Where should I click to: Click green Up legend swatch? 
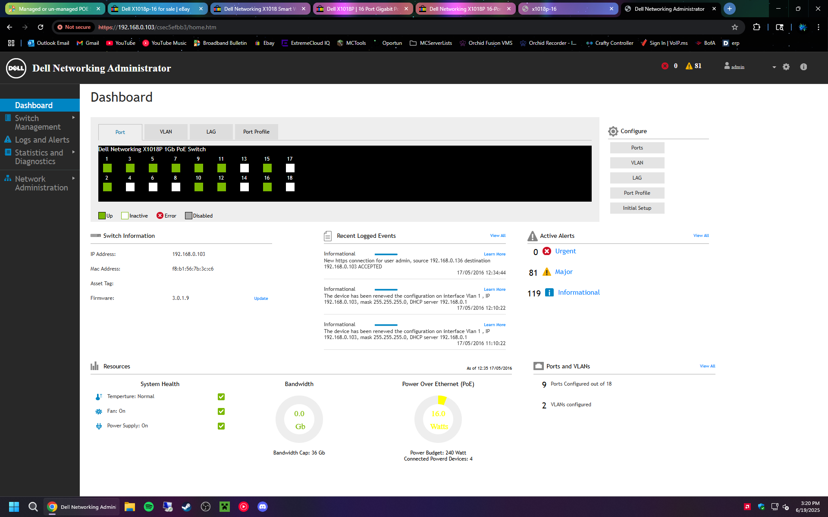(102, 216)
